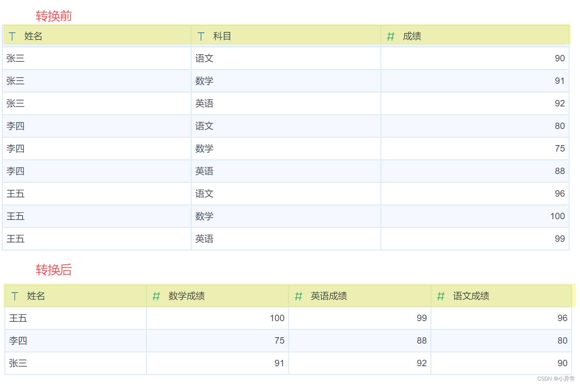Click 数学成绩 value 75 in the bottom table
Screen dimensions: 580x385
coord(279,341)
